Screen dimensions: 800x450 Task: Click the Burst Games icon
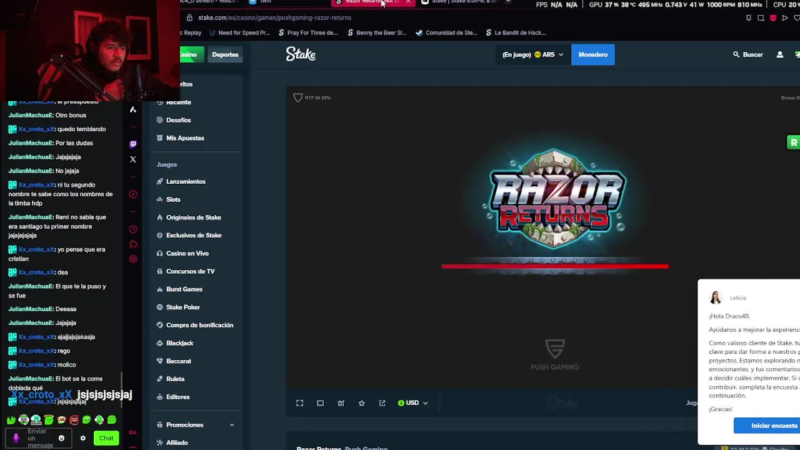pos(160,289)
